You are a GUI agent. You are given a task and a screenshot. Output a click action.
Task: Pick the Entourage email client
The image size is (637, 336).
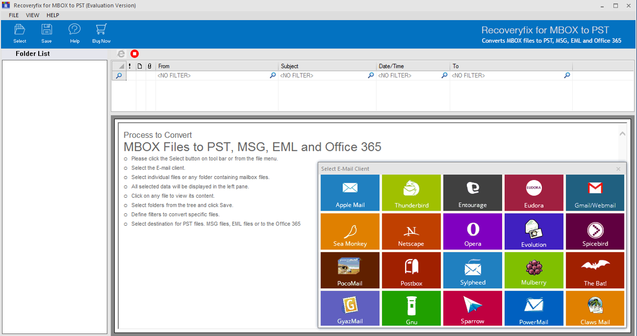tap(472, 193)
